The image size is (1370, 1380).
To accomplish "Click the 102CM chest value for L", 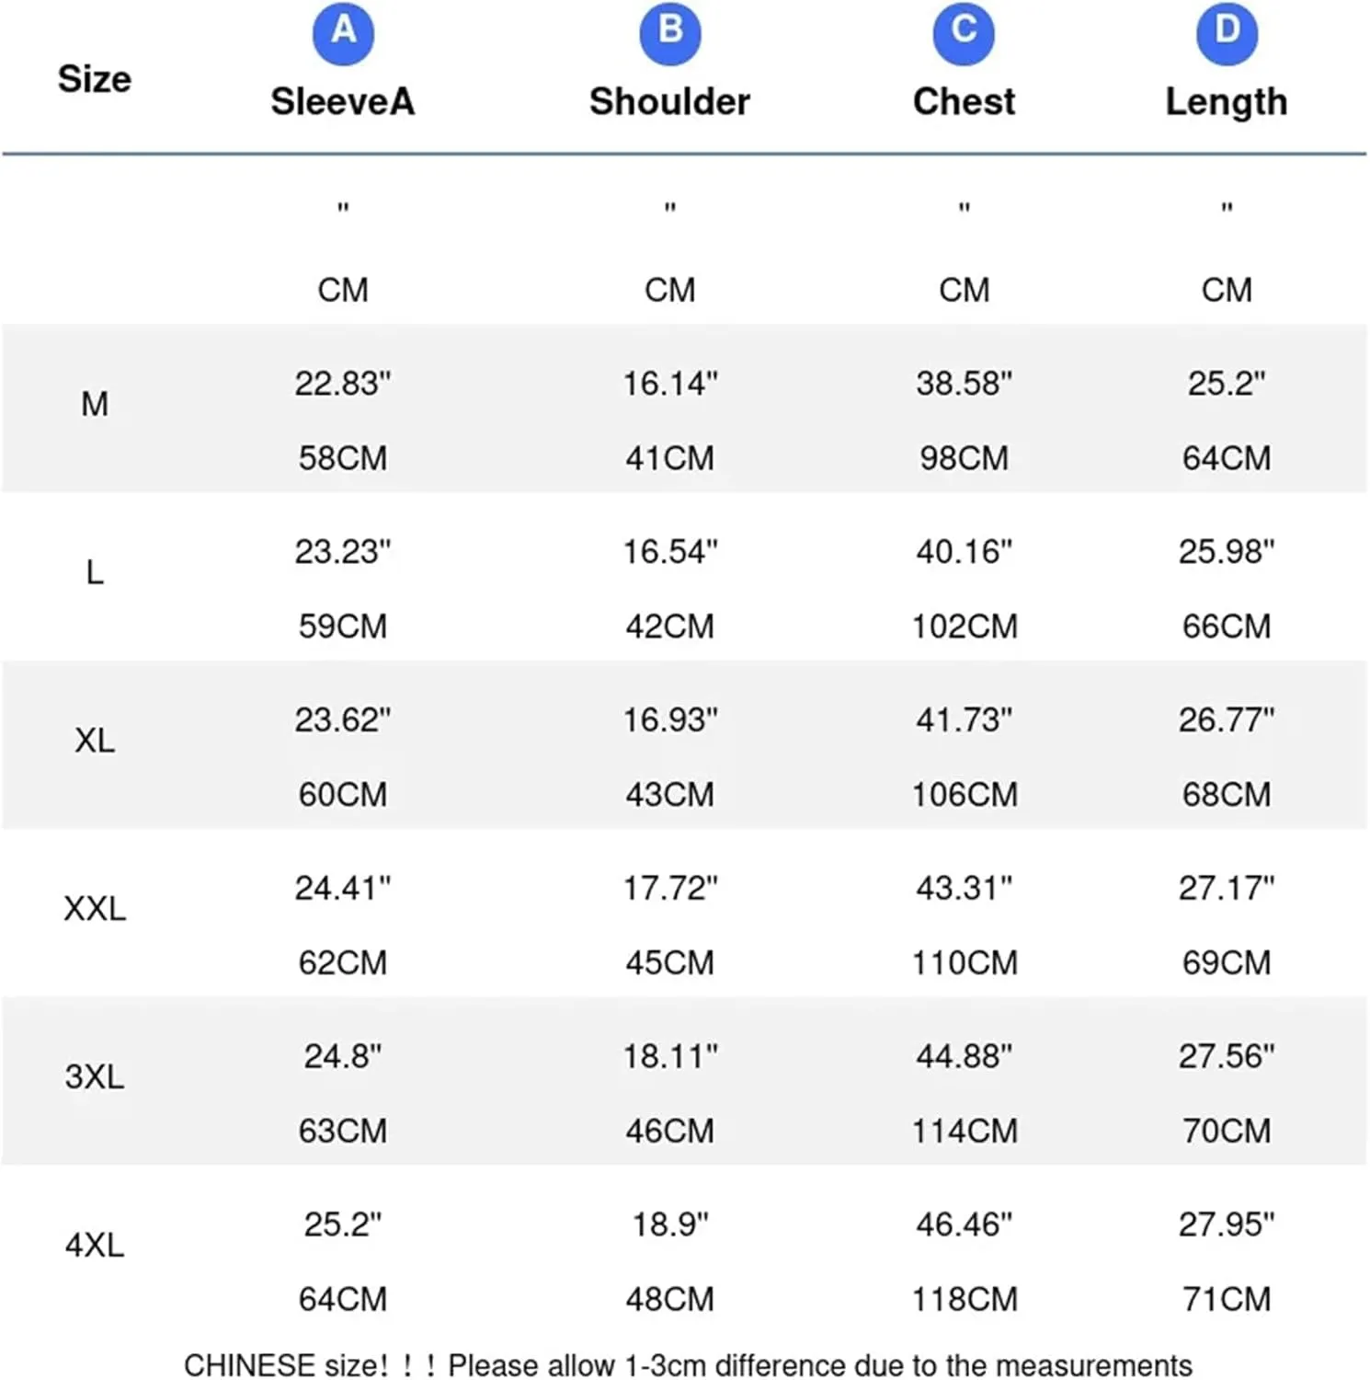I will [x=964, y=627].
